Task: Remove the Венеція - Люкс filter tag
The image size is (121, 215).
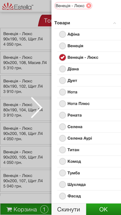Action: tap(89, 6)
